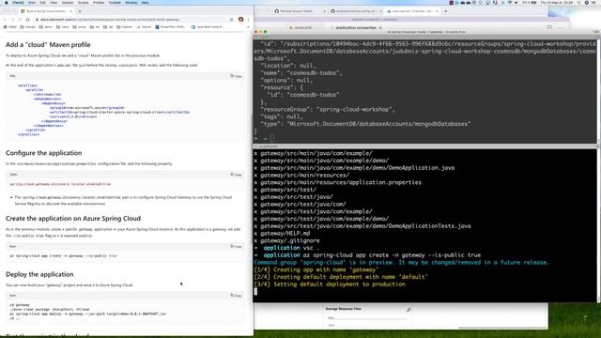Click the 'Add a "cloud" Maven profile' heading
Image resolution: width=601 pixels, height=338 pixels.
(48, 45)
